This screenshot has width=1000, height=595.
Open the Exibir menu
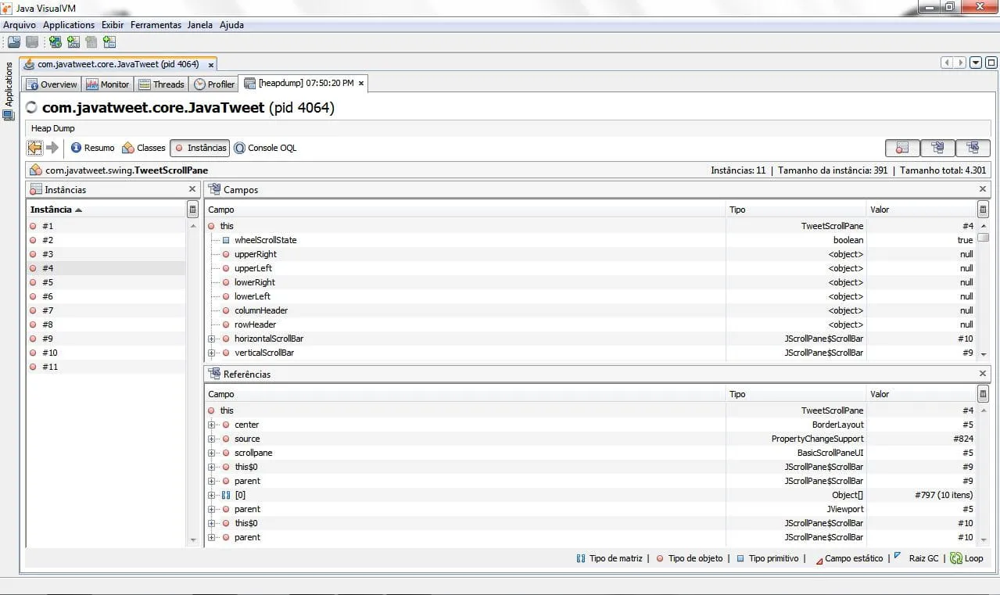point(113,25)
